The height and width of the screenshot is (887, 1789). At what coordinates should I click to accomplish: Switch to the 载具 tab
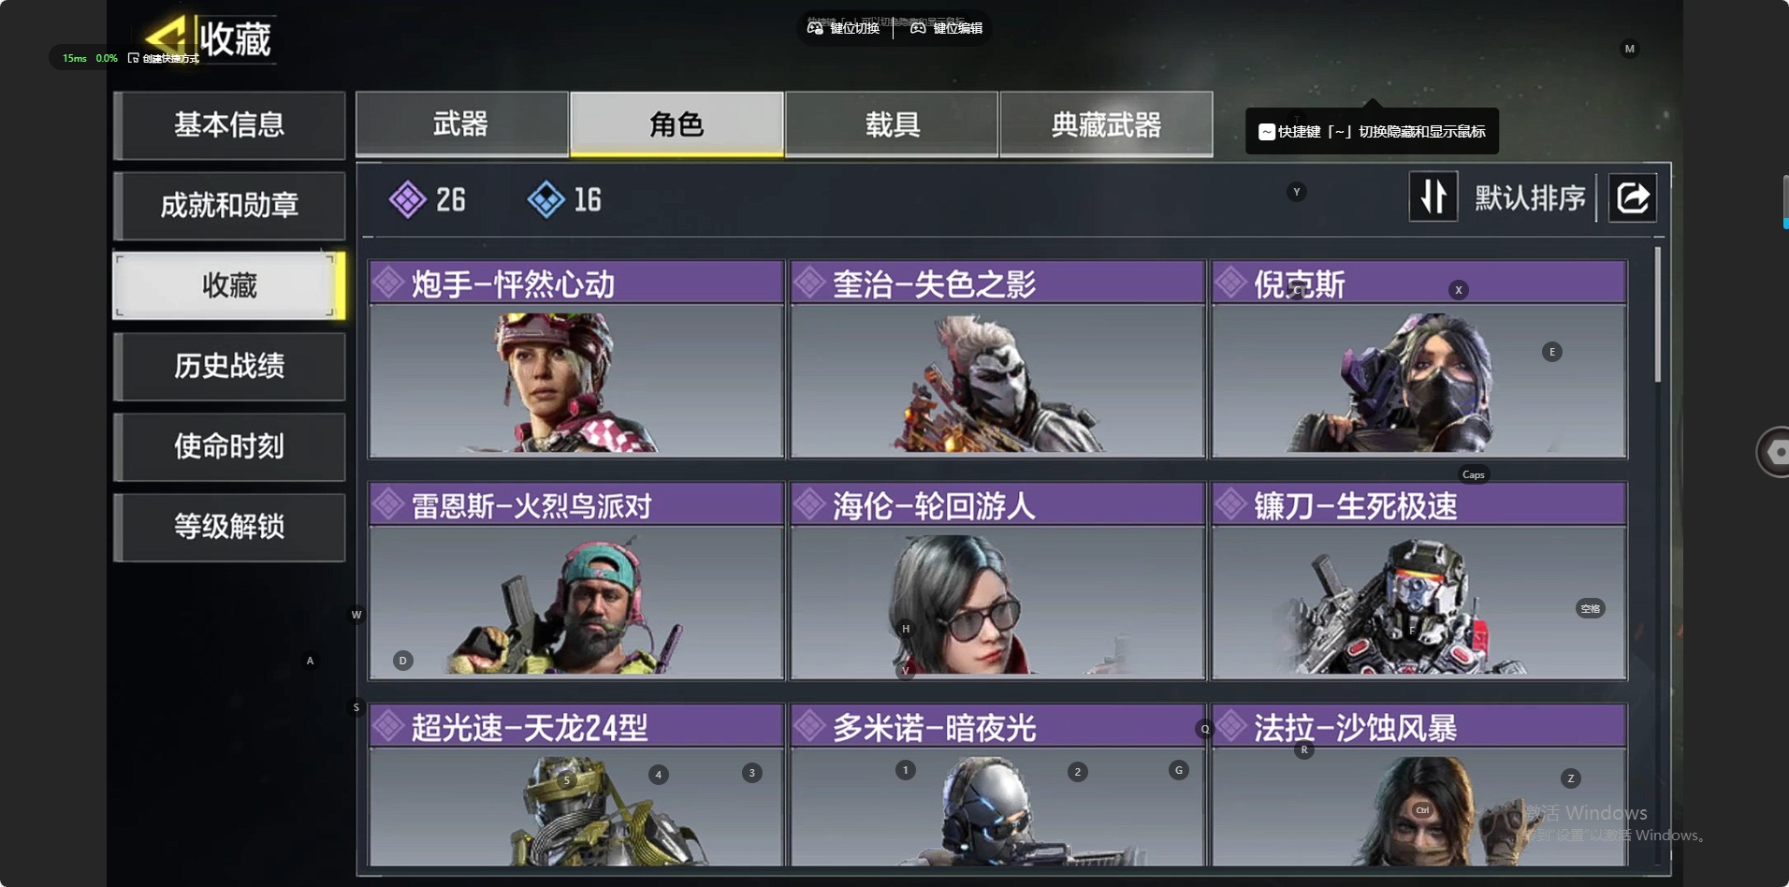point(892,124)
